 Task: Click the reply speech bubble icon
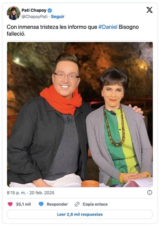(x=41, y=204)
